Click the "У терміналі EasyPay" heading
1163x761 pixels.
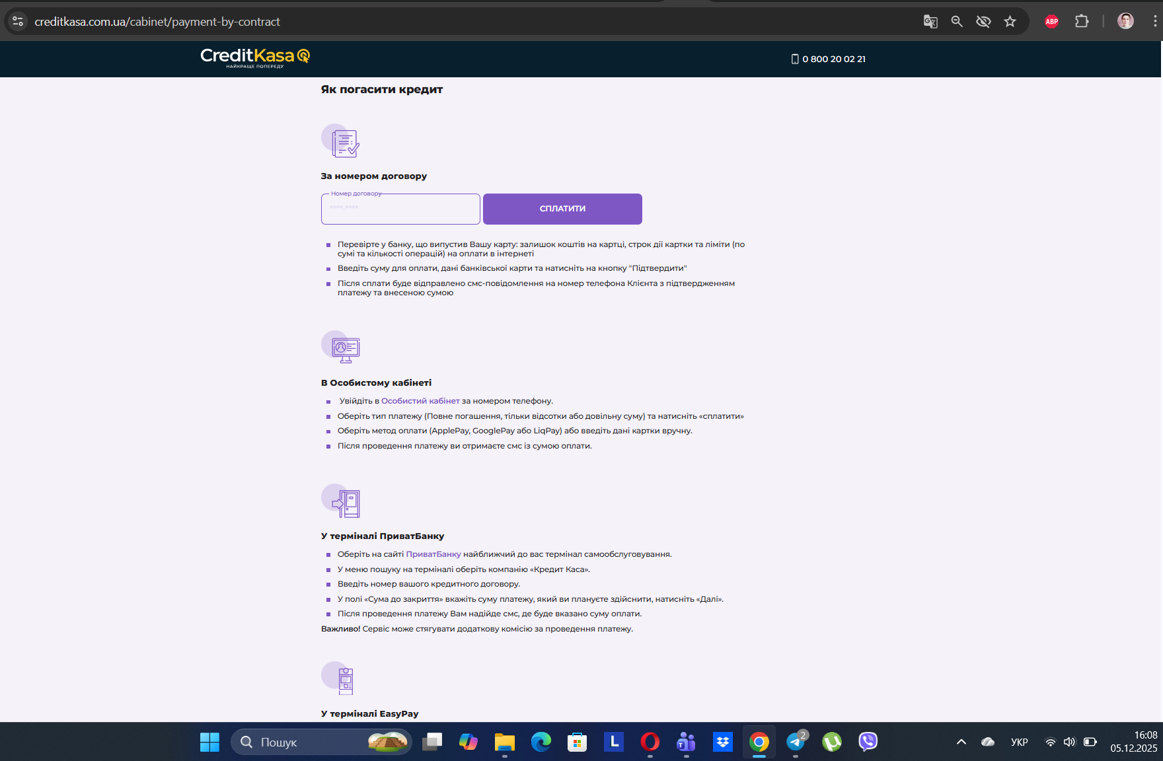[x=370, y=713]
